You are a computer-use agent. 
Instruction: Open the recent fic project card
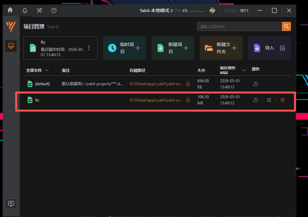61,48
